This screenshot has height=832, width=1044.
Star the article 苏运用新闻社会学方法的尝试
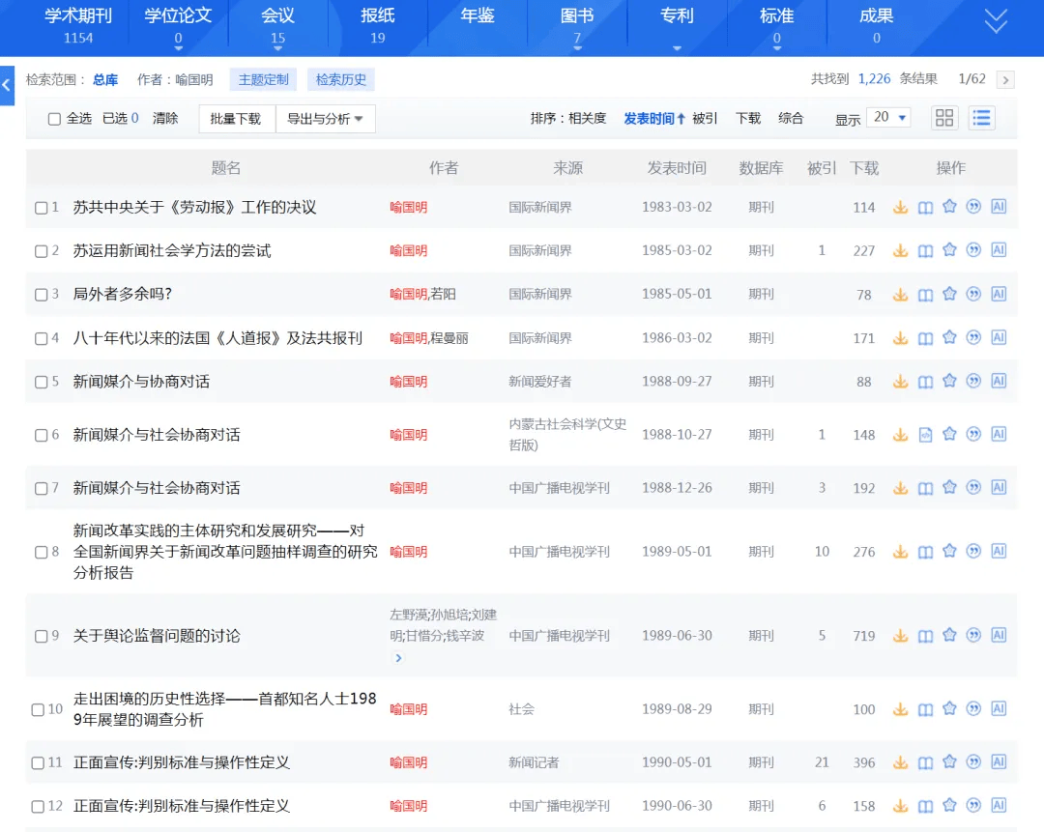pyautogui.click(x=949, y=251)
